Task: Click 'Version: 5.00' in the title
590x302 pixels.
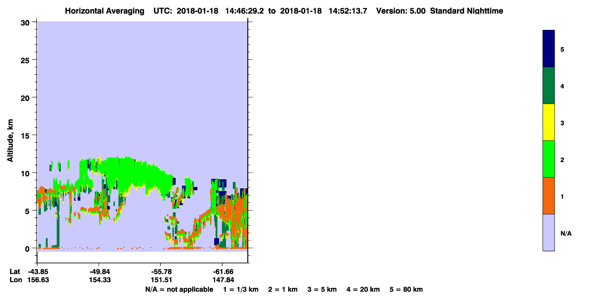Action: pyautogui.click(x=401, y=11)
